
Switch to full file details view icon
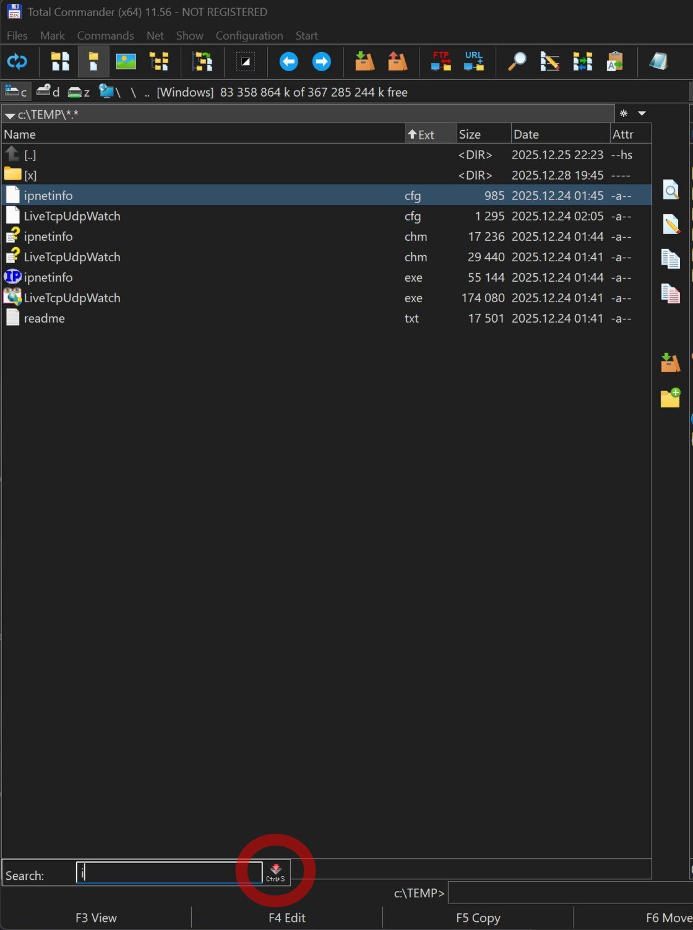click(x=93, y=61)
